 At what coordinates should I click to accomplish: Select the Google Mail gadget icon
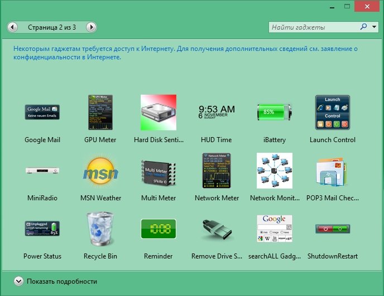(x=42, y=112)
